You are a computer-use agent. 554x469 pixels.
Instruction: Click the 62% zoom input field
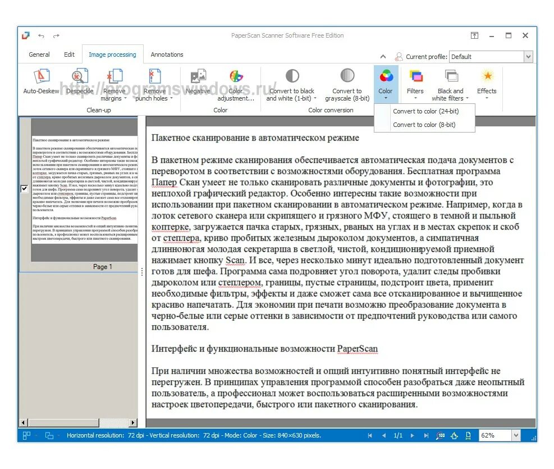(x=495, y=435)
